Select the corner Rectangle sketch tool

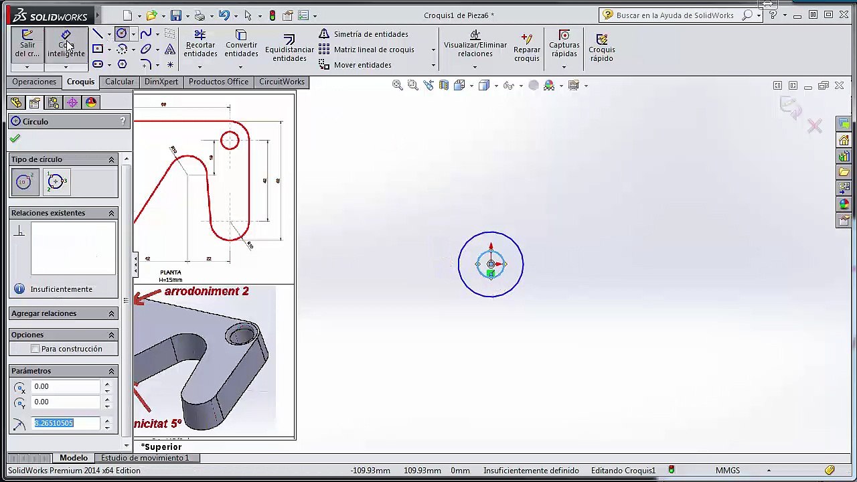click(98, 49)
